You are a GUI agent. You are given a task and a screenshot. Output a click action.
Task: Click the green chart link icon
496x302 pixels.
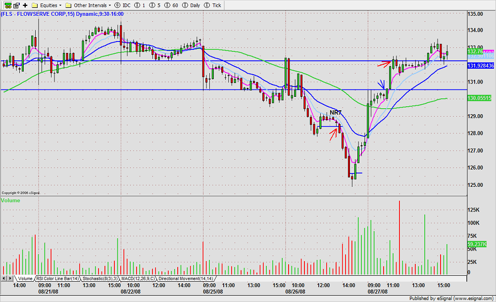8,5
